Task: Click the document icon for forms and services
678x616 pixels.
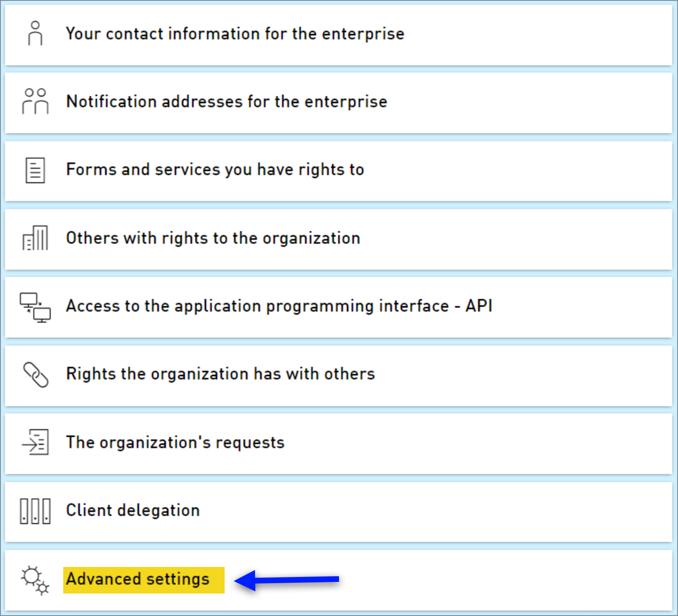Action: (x=35, y=170)
